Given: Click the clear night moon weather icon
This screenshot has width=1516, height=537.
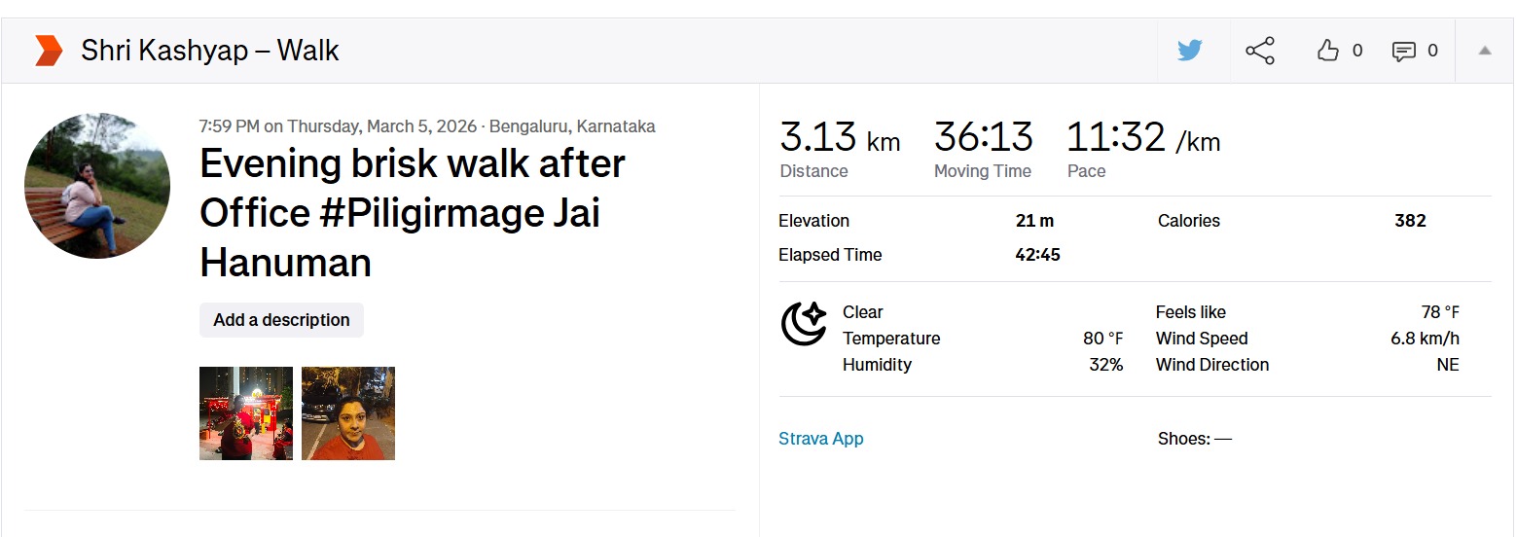Looking at the screenshot, I should pos(804,324).
